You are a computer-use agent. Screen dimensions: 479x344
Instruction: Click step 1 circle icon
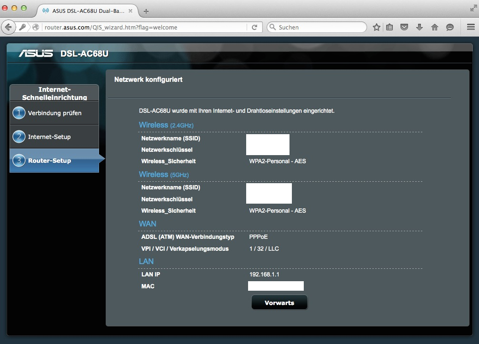coord(19,113)
